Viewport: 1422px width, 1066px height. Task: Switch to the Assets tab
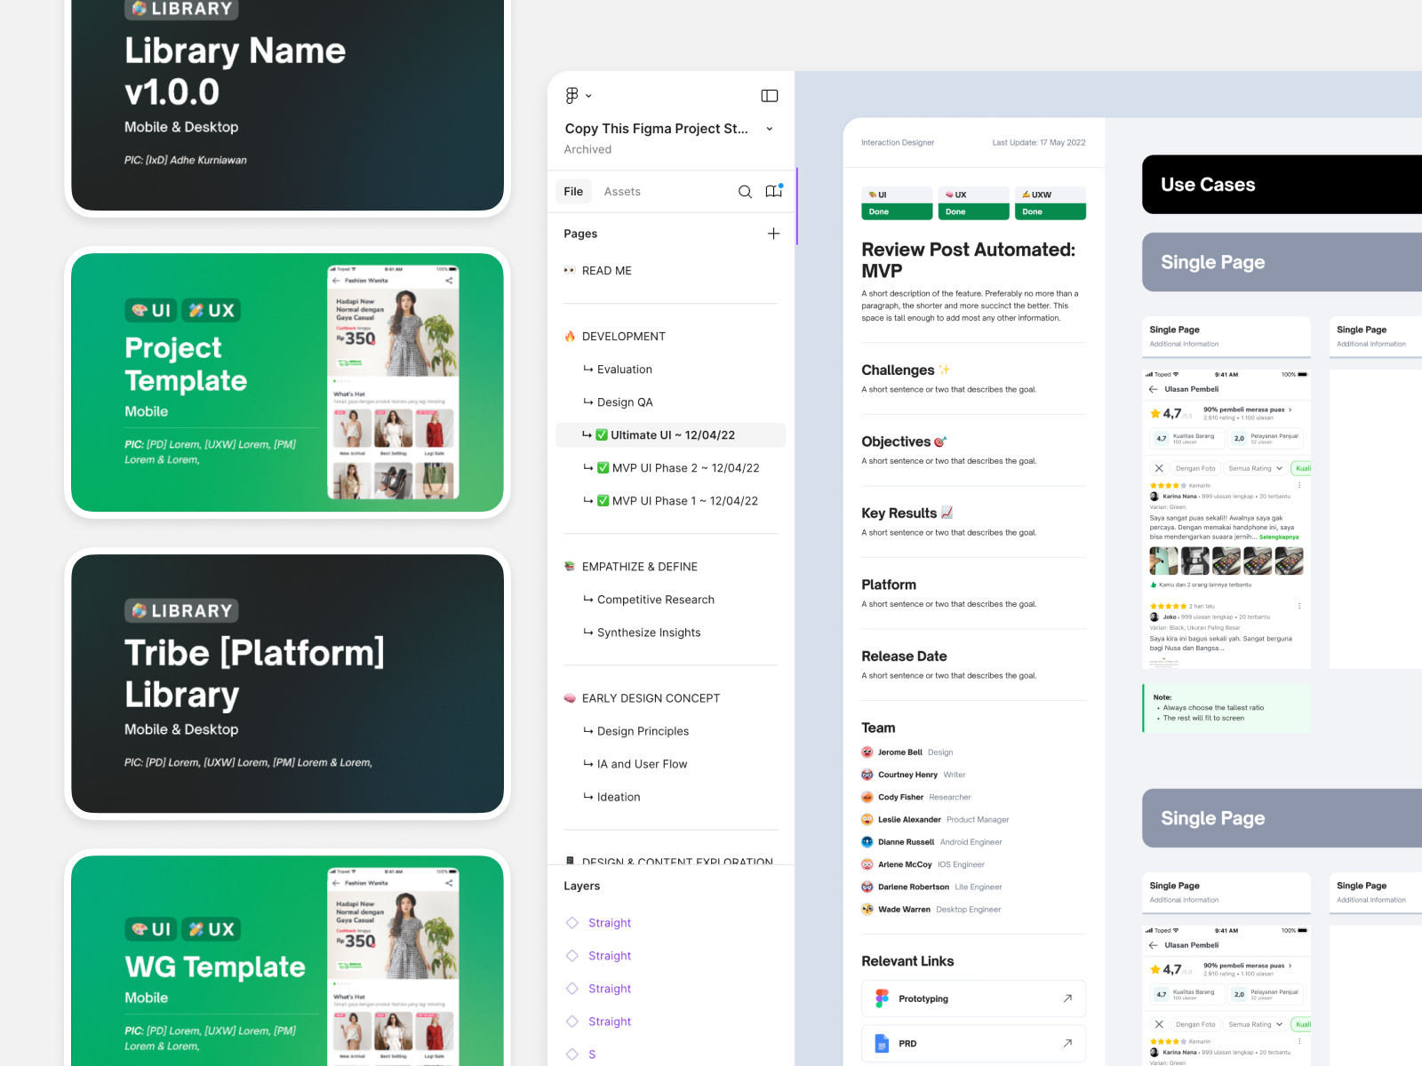click(622, 191)
